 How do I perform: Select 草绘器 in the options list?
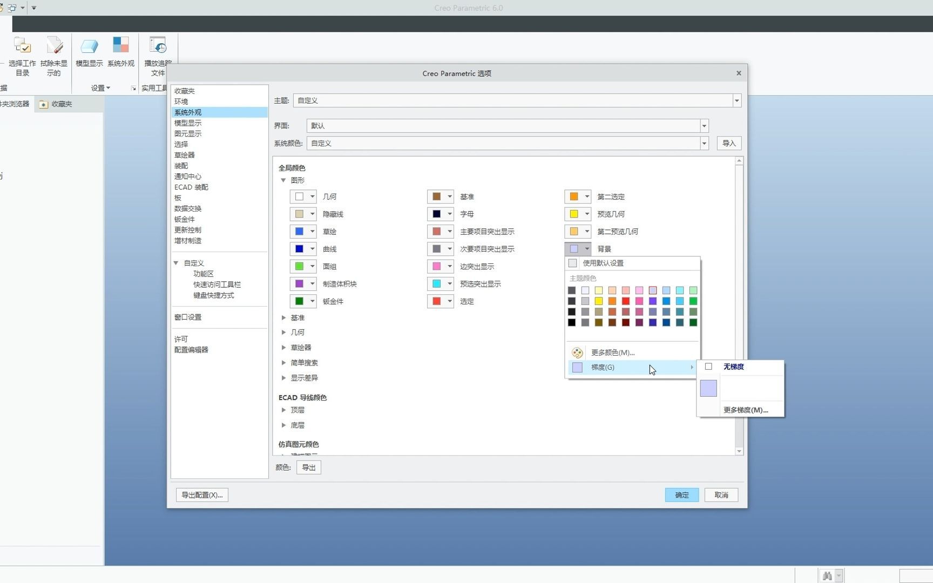click(219, 155)
